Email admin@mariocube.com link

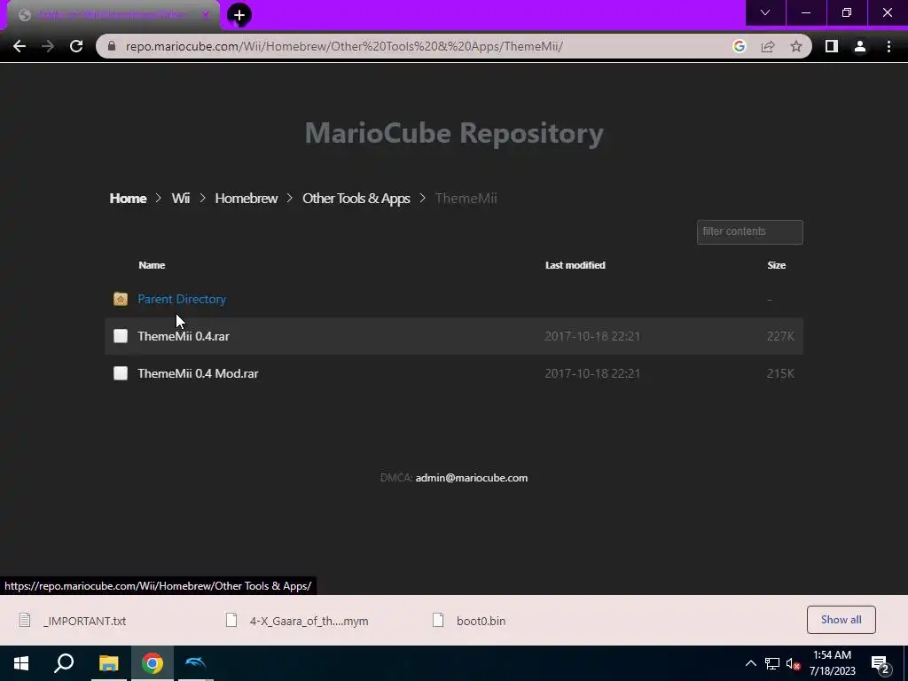pos(472,478)
